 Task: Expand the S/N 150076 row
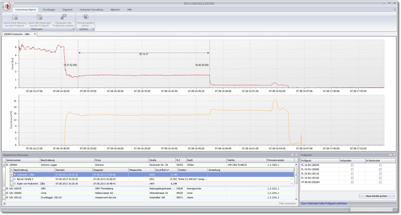coord(7,188)
